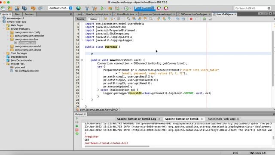Close the UsersDAO.java editor tab

[x=235, y=14]
